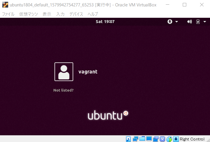Viewport: 210px width, 142px height.
Task: Click the volume speaker icon
Action: coord(189,22)
